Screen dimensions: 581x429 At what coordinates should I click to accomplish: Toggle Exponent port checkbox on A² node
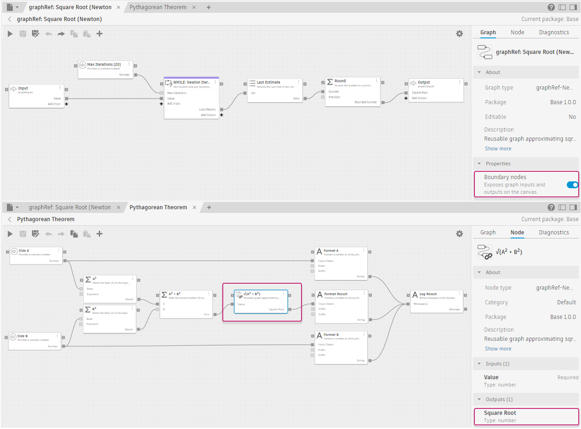tap(81, 294)
